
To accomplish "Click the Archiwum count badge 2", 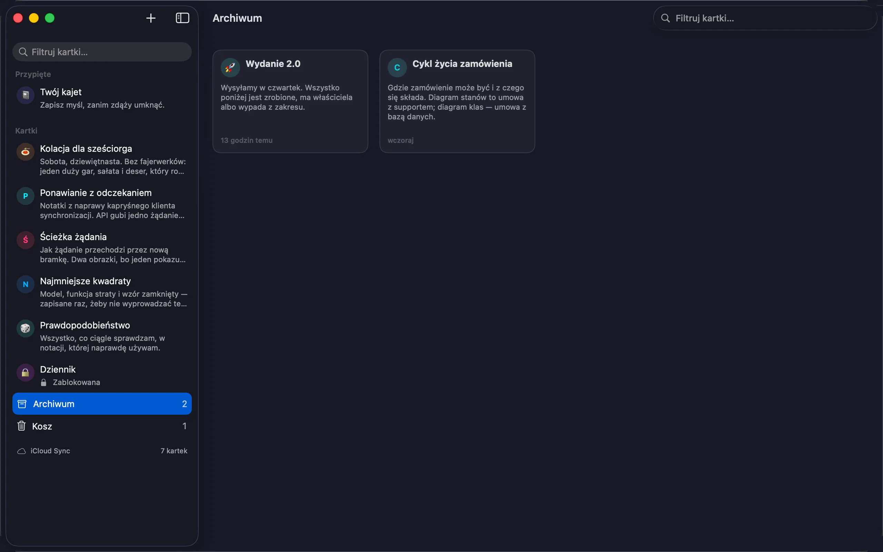I will [x=184, y=404].
